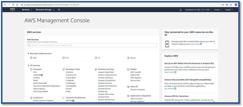Click the AWS logo home icon

[x=12, y=9]
